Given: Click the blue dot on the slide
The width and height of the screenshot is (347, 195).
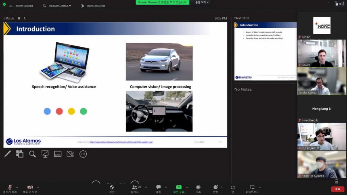Looking at the screenshot, I should coord(47,111).
